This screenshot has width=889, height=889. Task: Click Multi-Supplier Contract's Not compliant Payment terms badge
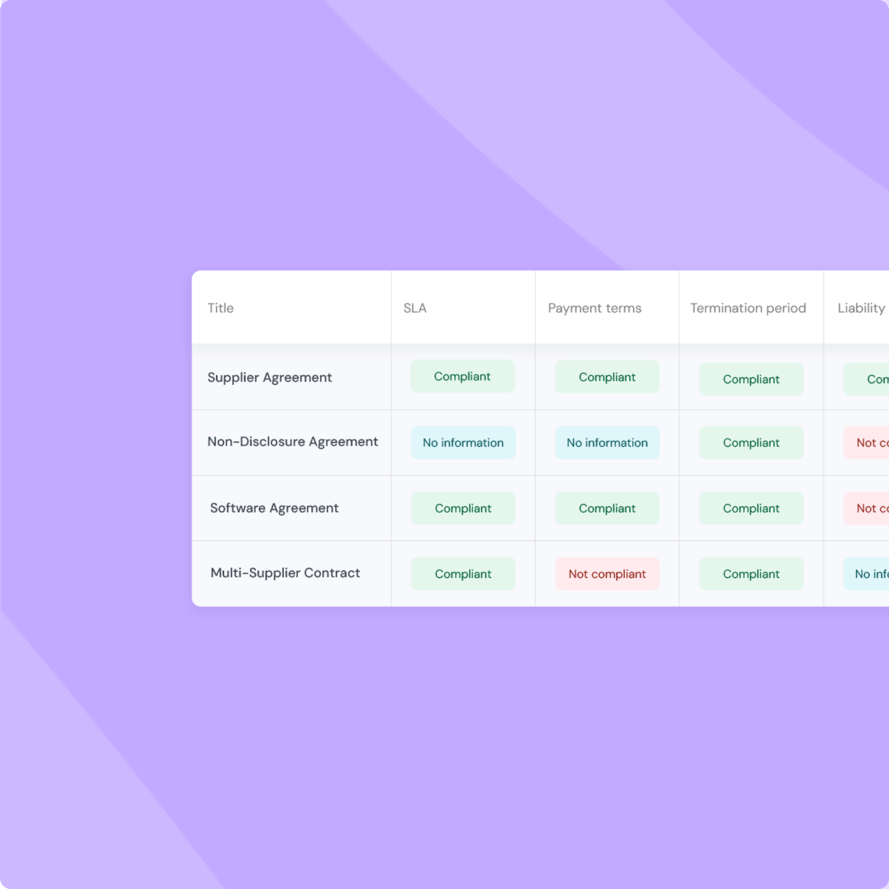[x=607, y=574]
